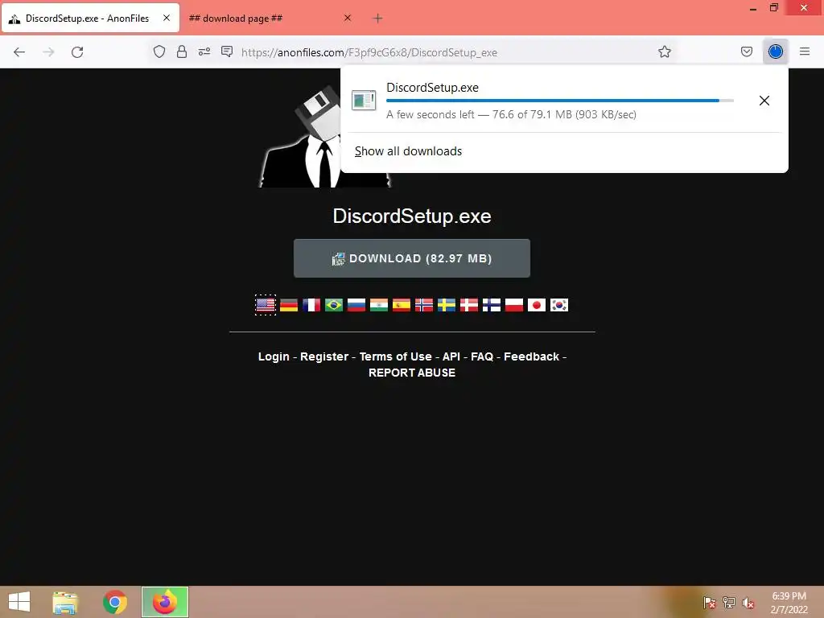
Task: Open the site permissions icon in address bar
Action: (204, 51)
